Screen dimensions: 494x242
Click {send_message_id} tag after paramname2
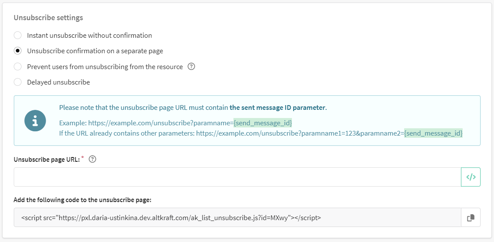[x=433, y=133]
